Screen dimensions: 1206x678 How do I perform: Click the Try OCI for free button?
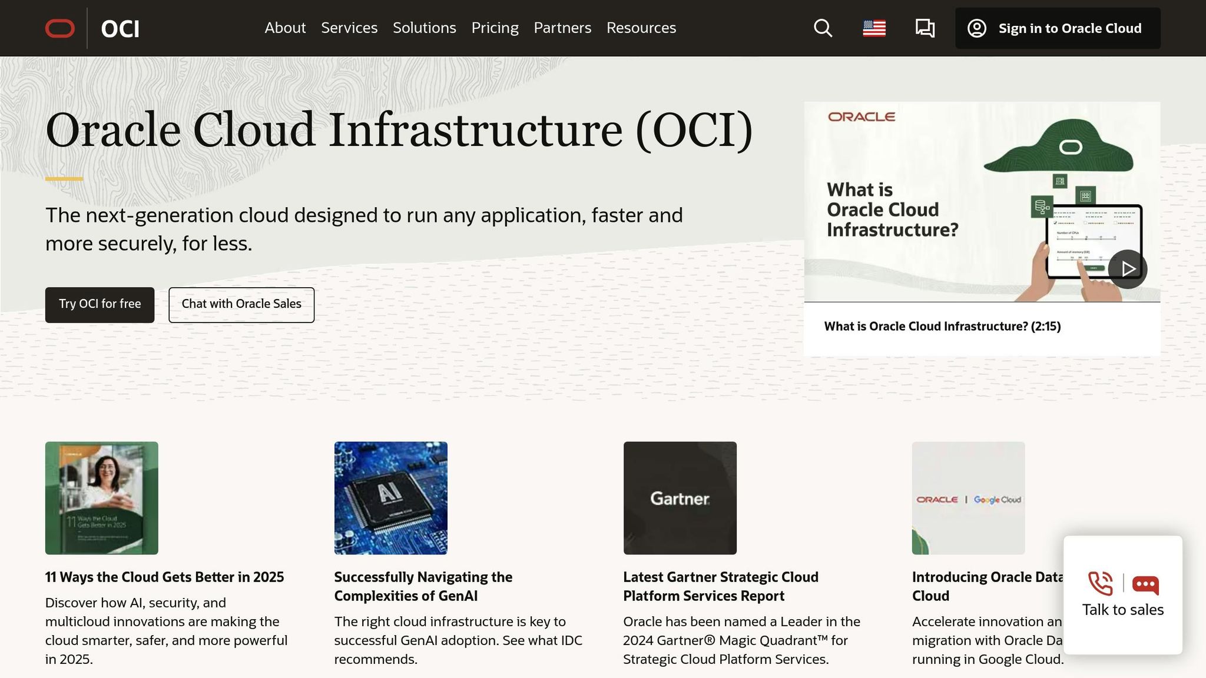point(100,305)
